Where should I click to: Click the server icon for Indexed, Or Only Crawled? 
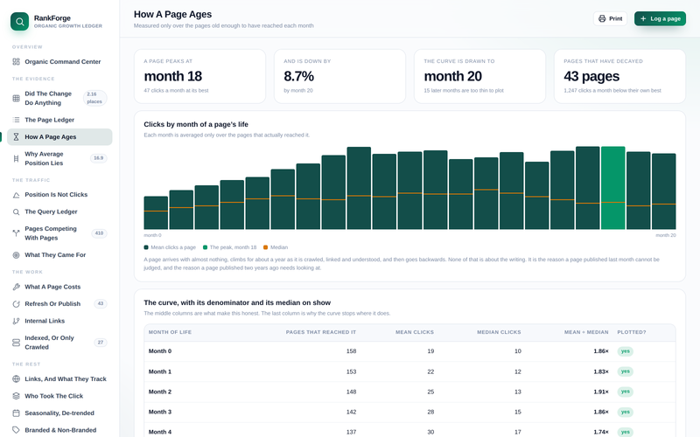[x=16, y=343]
